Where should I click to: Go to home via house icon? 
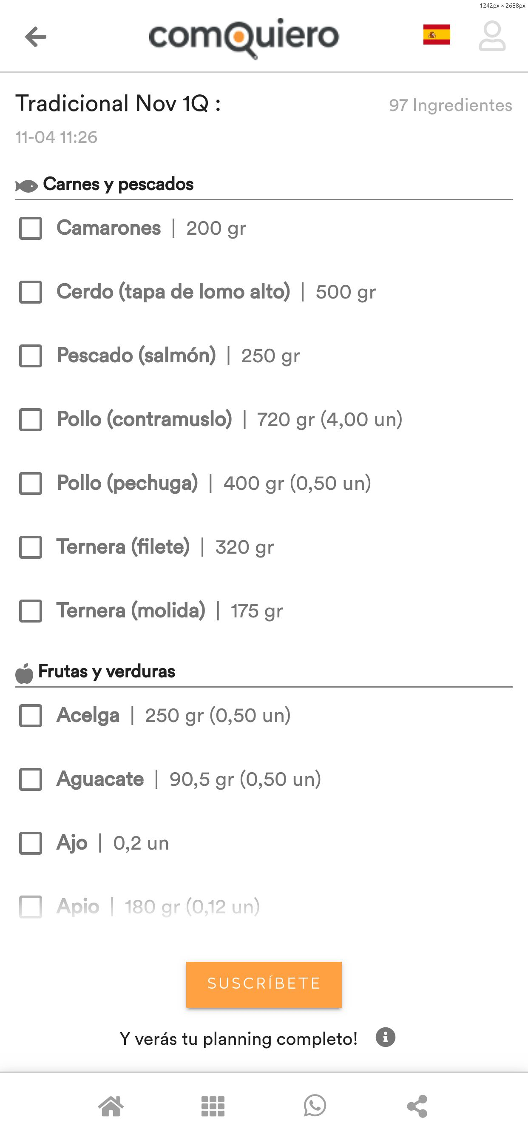[x=111, y=1106]
